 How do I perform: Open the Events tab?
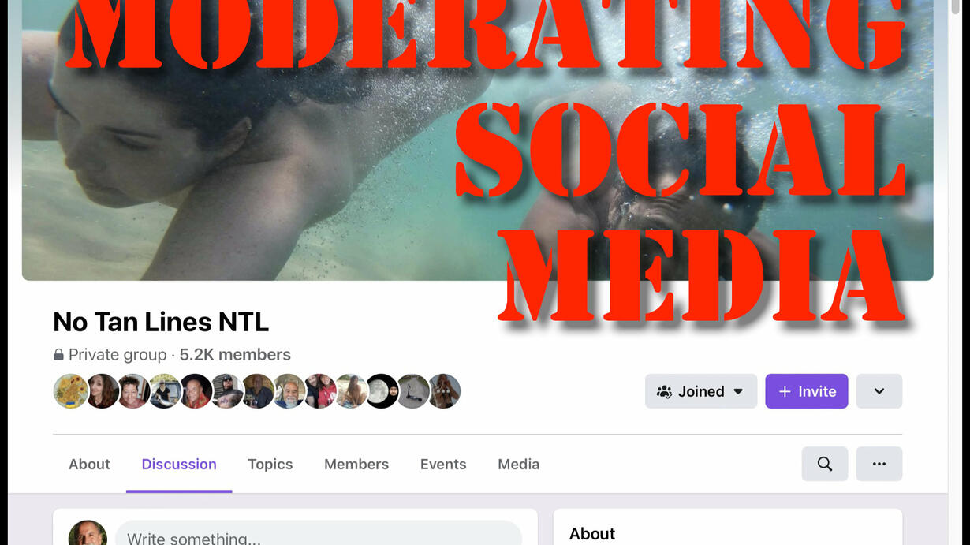443,465
